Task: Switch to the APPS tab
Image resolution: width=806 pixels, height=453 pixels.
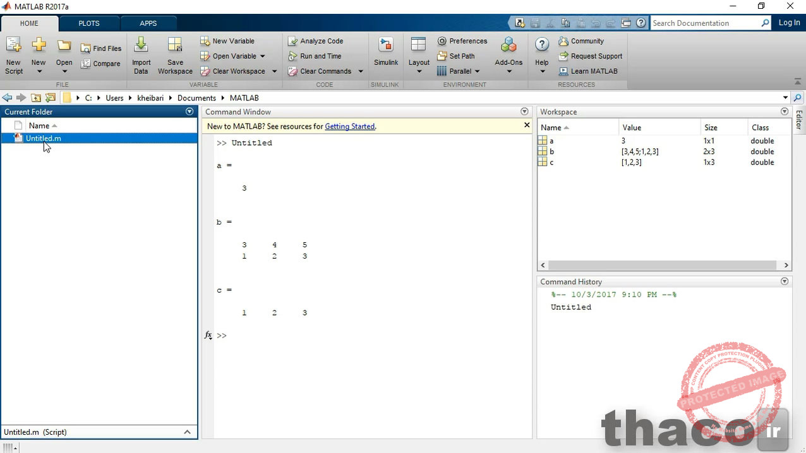Action: pos(148,23)
